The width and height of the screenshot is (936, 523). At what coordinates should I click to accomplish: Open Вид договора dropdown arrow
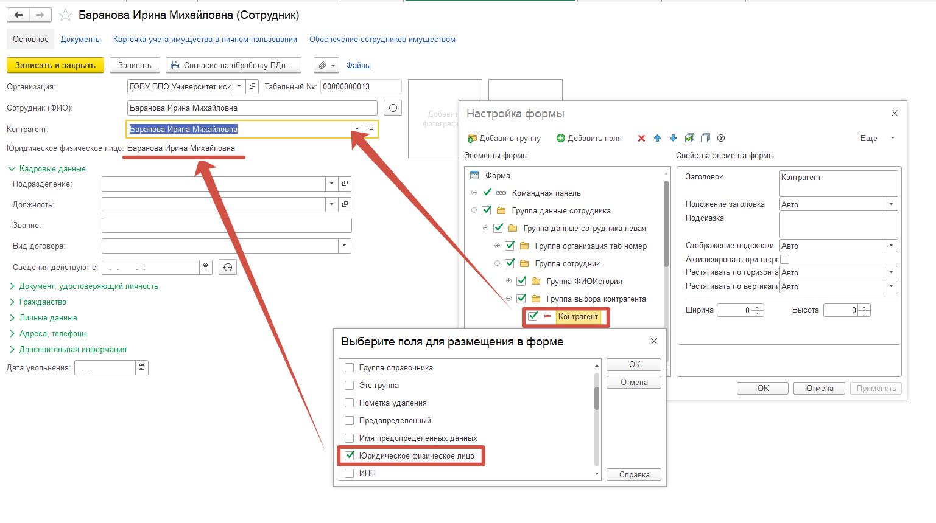coord(345,246)
